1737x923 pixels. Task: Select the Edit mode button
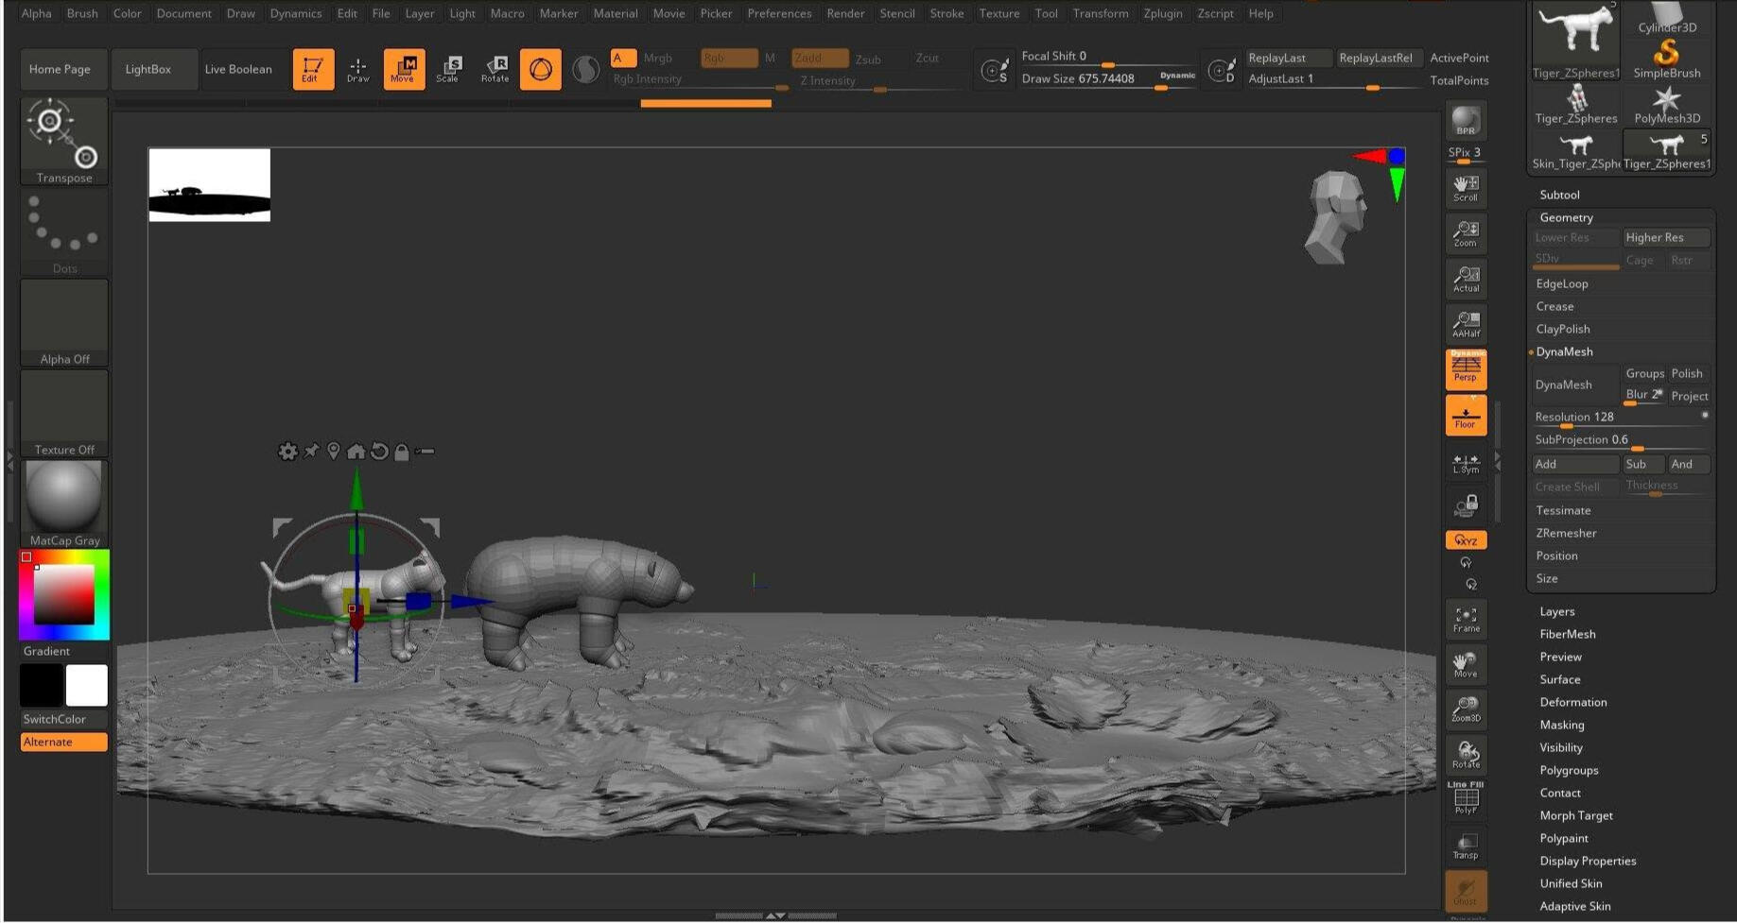(x=313, y=69)
